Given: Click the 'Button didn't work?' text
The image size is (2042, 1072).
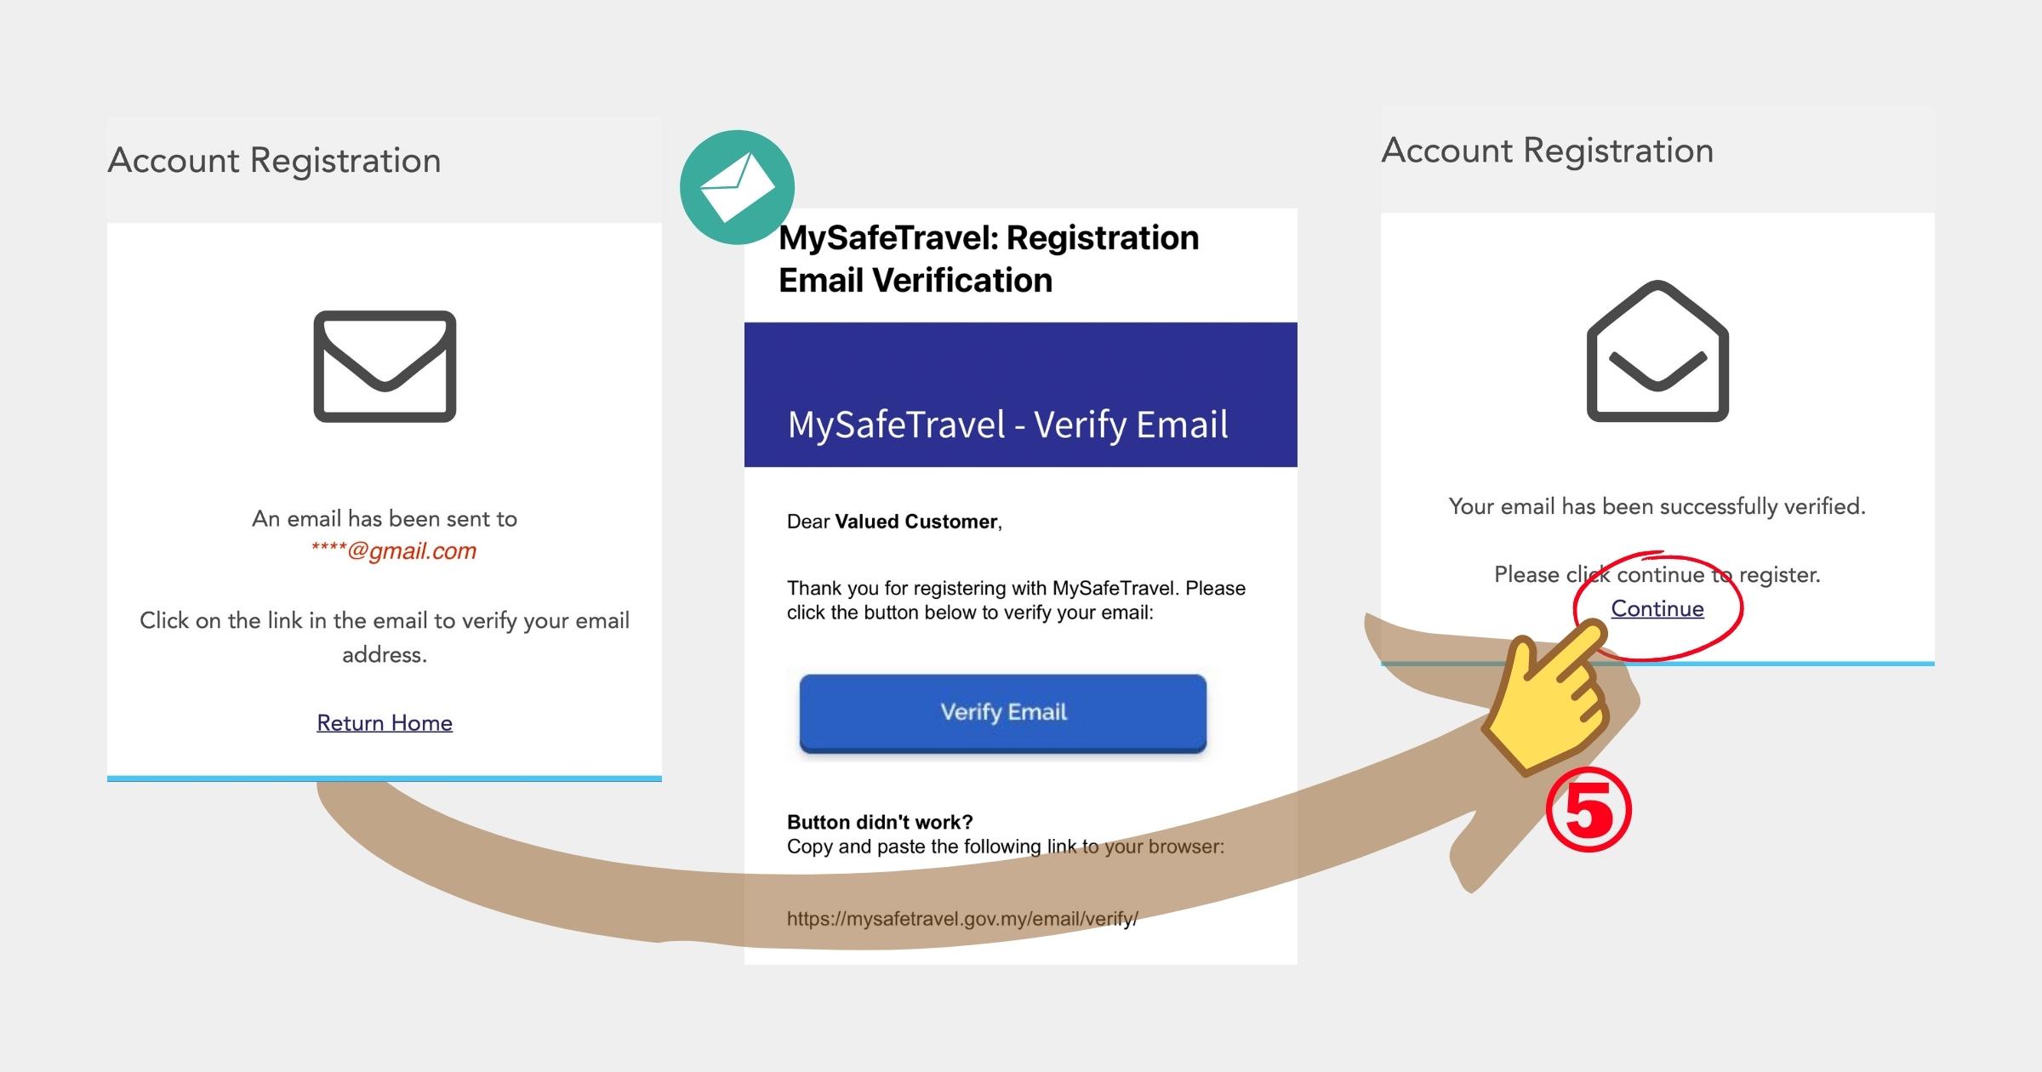Looking at the screenshot, I should tap(880, 823).
